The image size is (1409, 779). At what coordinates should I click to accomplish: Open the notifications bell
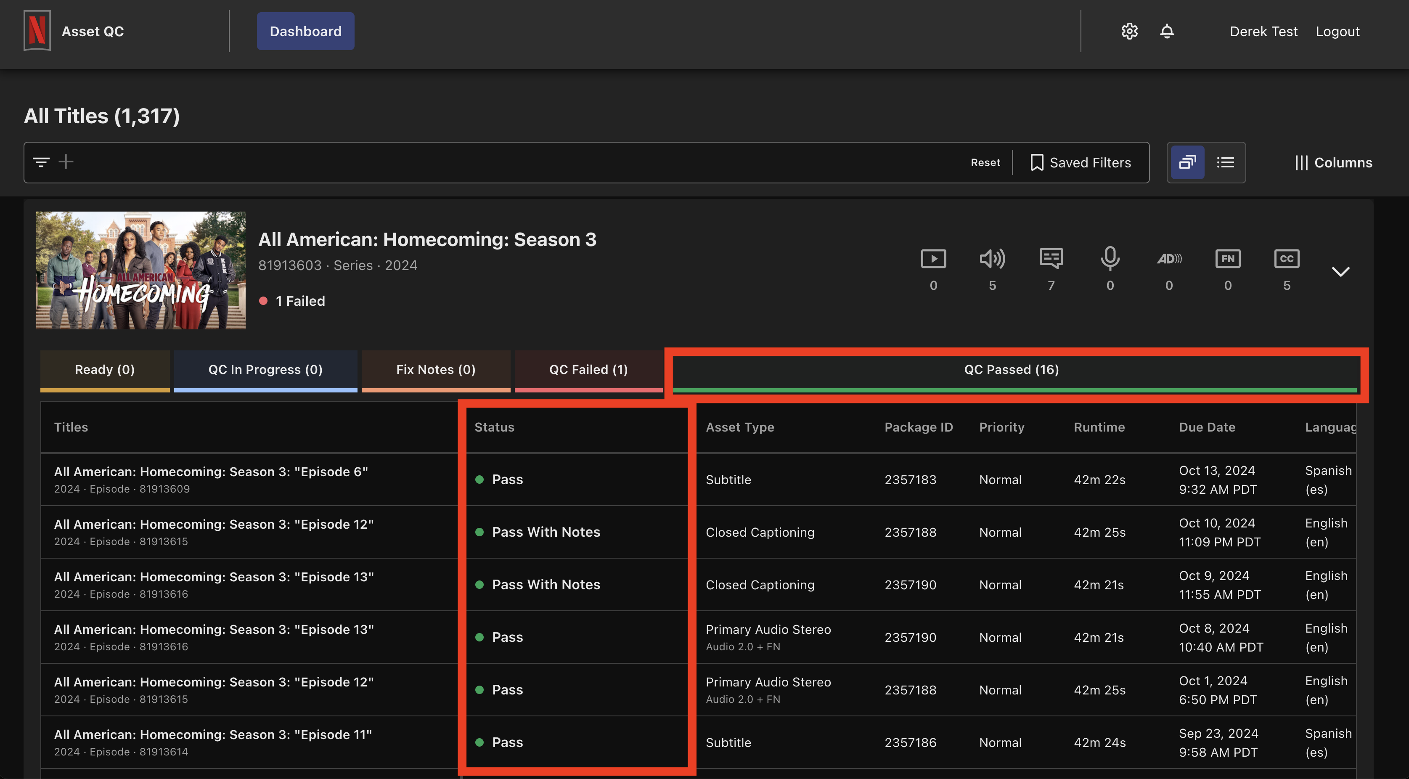tap(1167, 31)
